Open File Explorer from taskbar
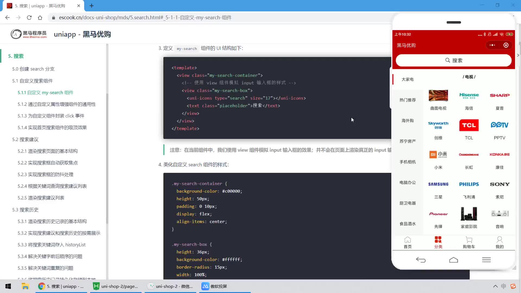The height and width of the screenshot is (293, 521). click(x=25, y=286)
